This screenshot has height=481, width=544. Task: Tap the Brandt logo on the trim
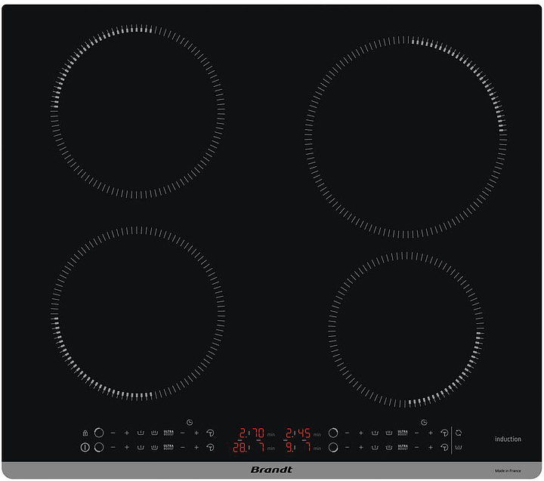coord(271,470)
